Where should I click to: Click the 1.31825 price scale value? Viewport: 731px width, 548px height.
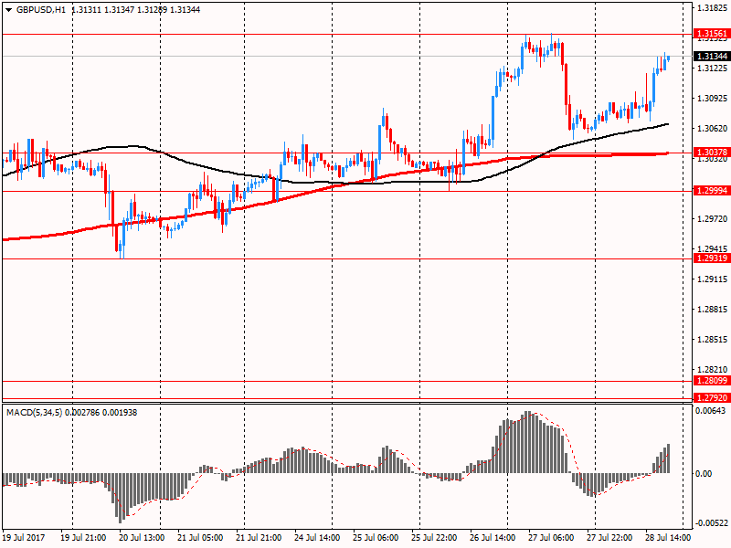pyautogui.click(x=712, y=8)
